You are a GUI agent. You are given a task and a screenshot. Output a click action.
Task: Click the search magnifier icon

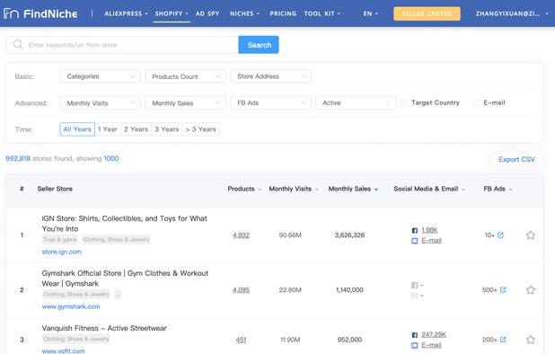18,45
